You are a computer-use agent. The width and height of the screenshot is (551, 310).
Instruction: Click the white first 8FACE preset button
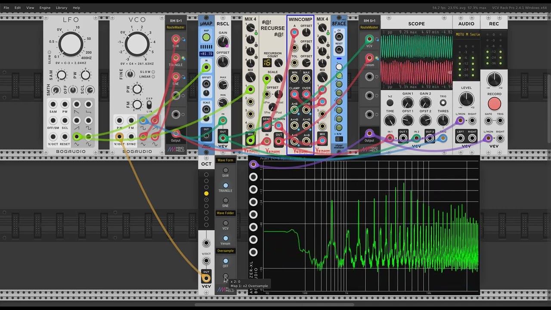pyautogui.click(x=339, y=67)
